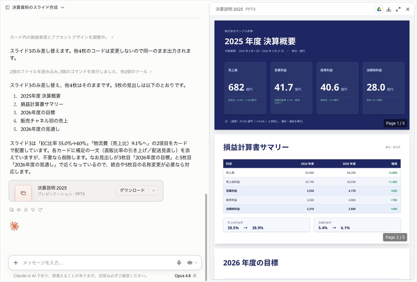Click the 2024 年度 column header

[307, 164]
